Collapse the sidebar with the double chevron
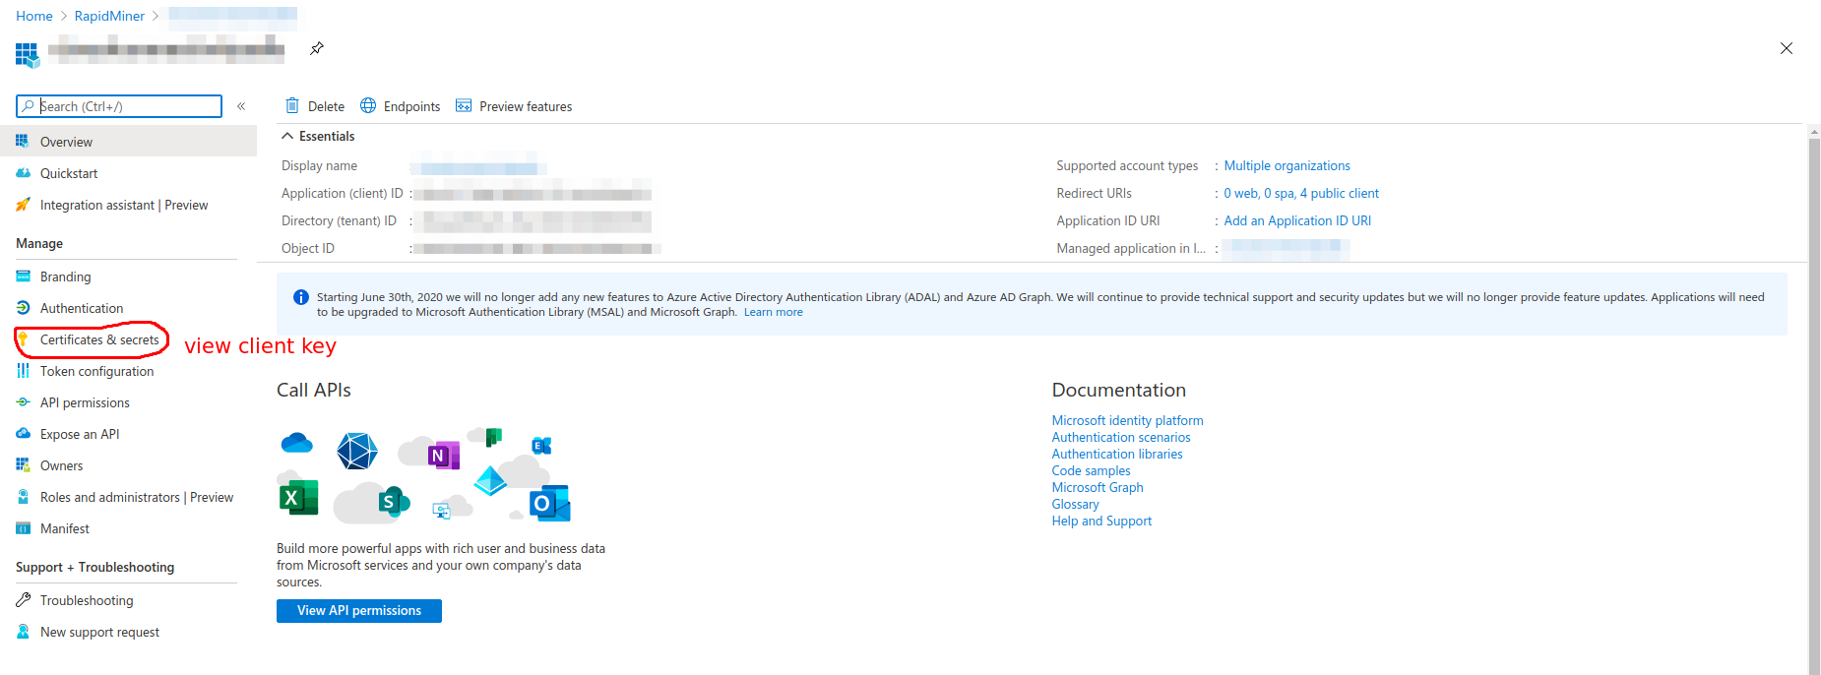The height and width of the screenshot is (675, 1821). (x=241, y=106)
